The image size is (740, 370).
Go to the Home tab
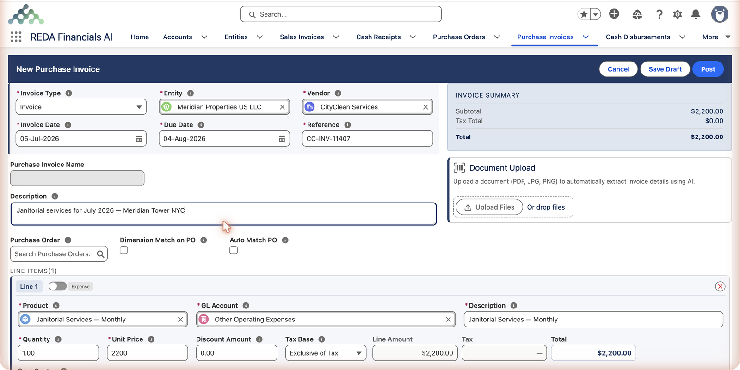point(140,37)
